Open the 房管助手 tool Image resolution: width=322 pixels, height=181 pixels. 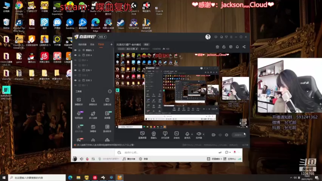point(93,102)
